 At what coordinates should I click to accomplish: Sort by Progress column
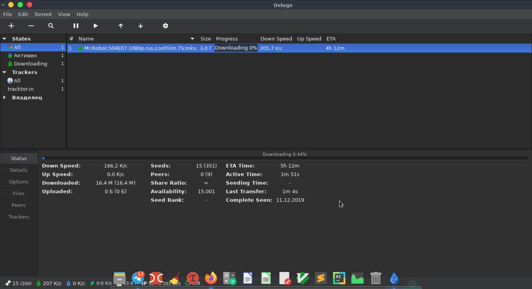(x=227, y=39)
